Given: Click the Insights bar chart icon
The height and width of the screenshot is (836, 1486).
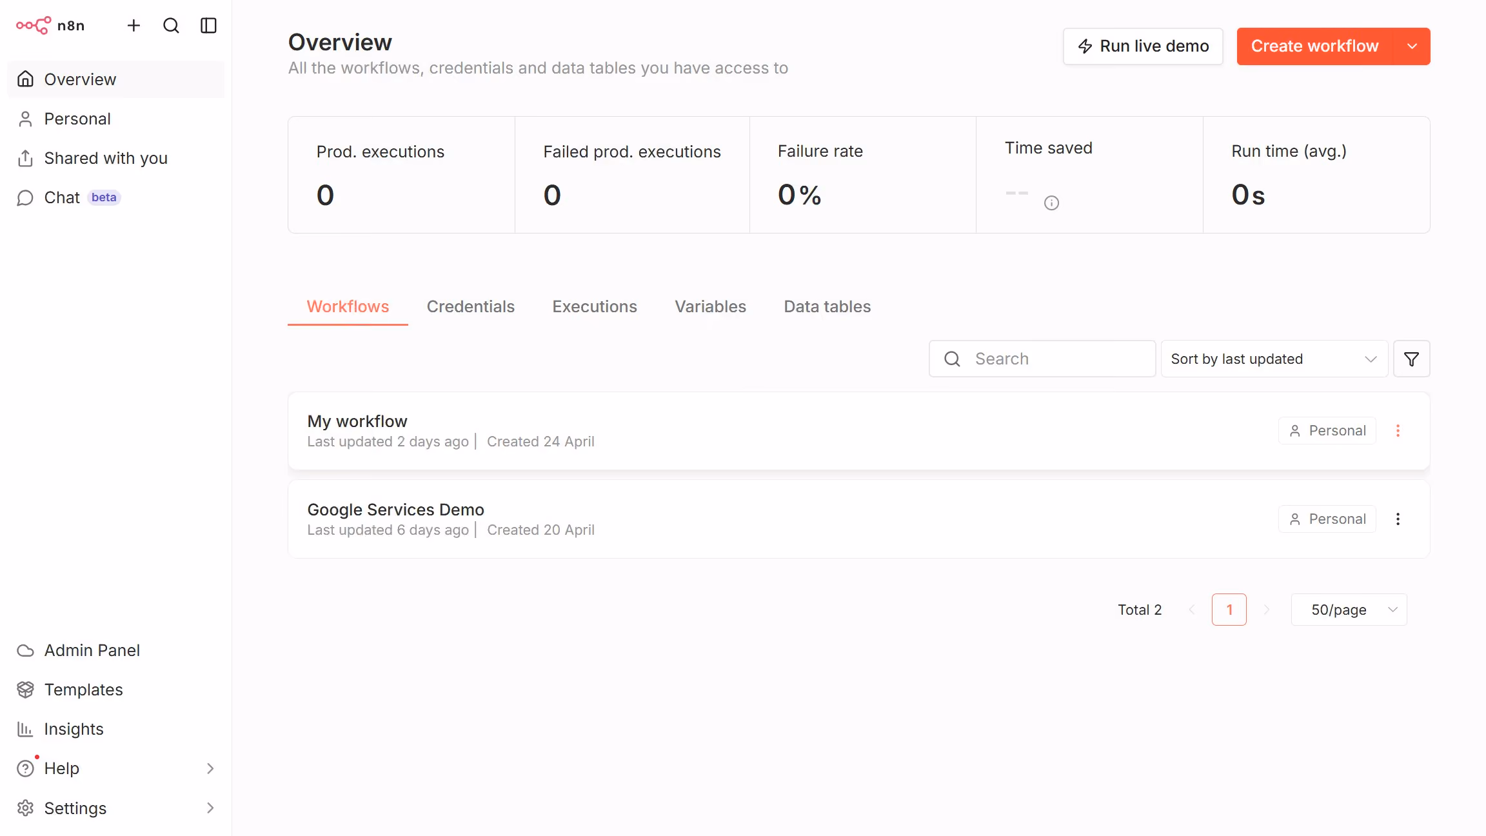Looking at the screenshot, I should point(25,729).
